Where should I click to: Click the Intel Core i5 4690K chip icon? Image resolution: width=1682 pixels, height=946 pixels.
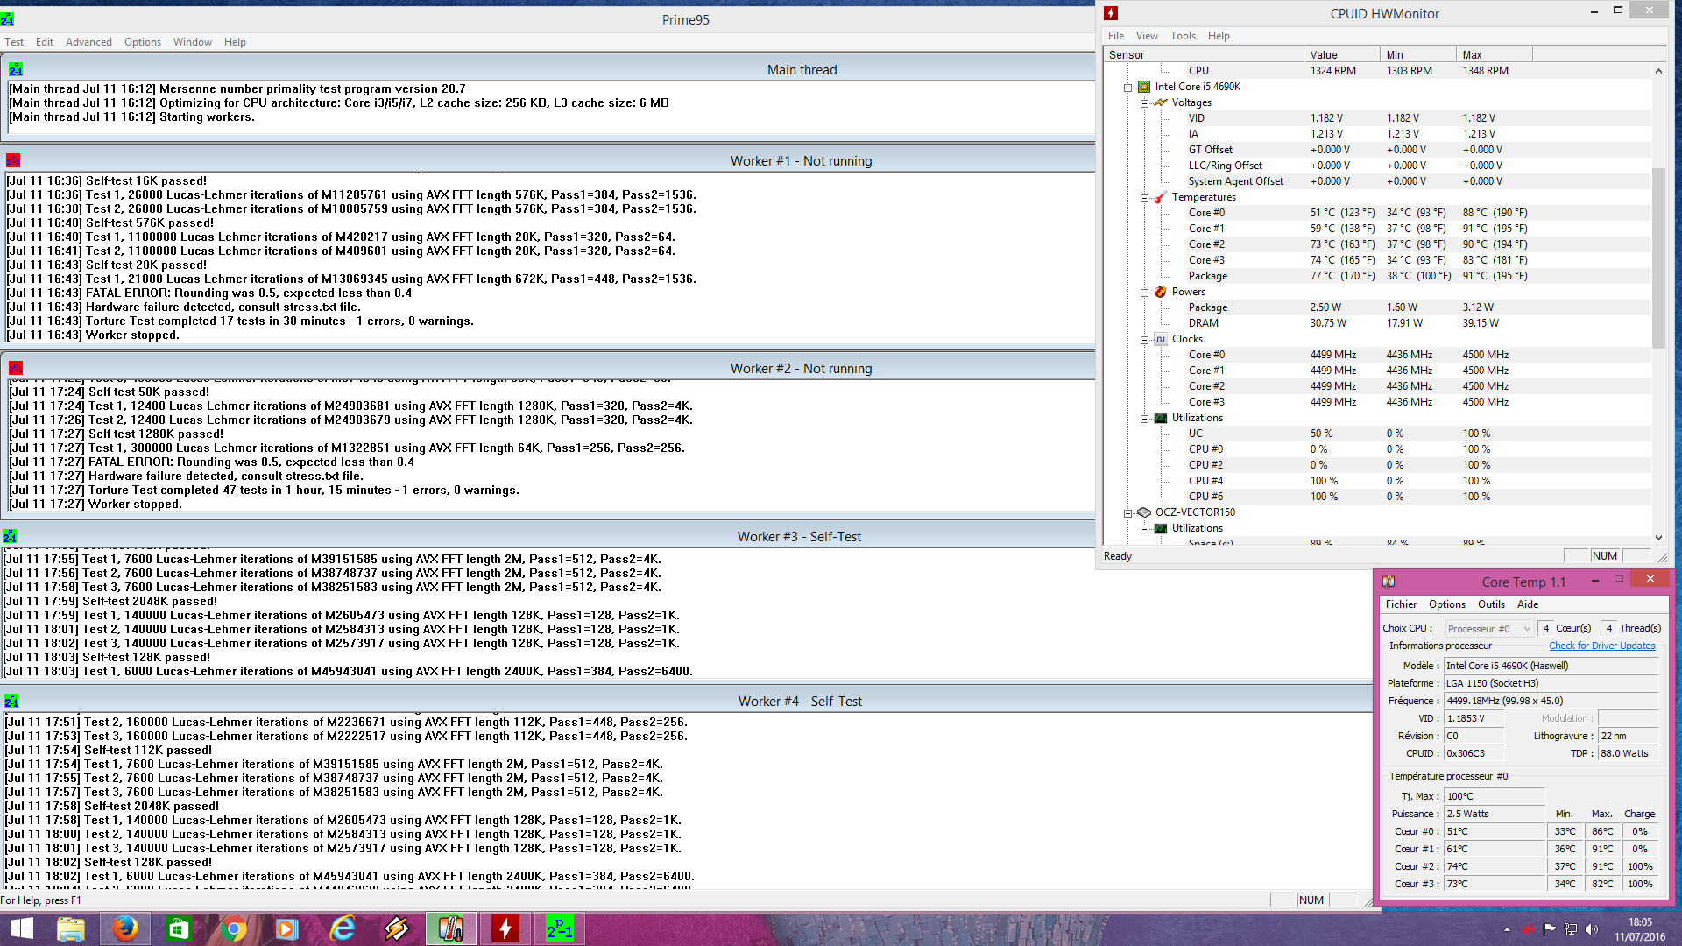(1143, 87)
